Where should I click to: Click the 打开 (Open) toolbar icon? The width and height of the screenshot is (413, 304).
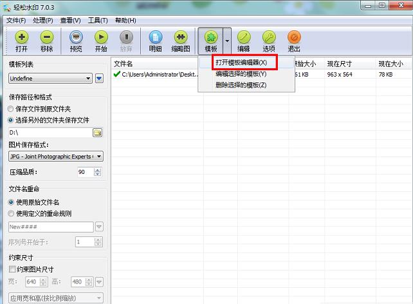(x=21, y=41)
